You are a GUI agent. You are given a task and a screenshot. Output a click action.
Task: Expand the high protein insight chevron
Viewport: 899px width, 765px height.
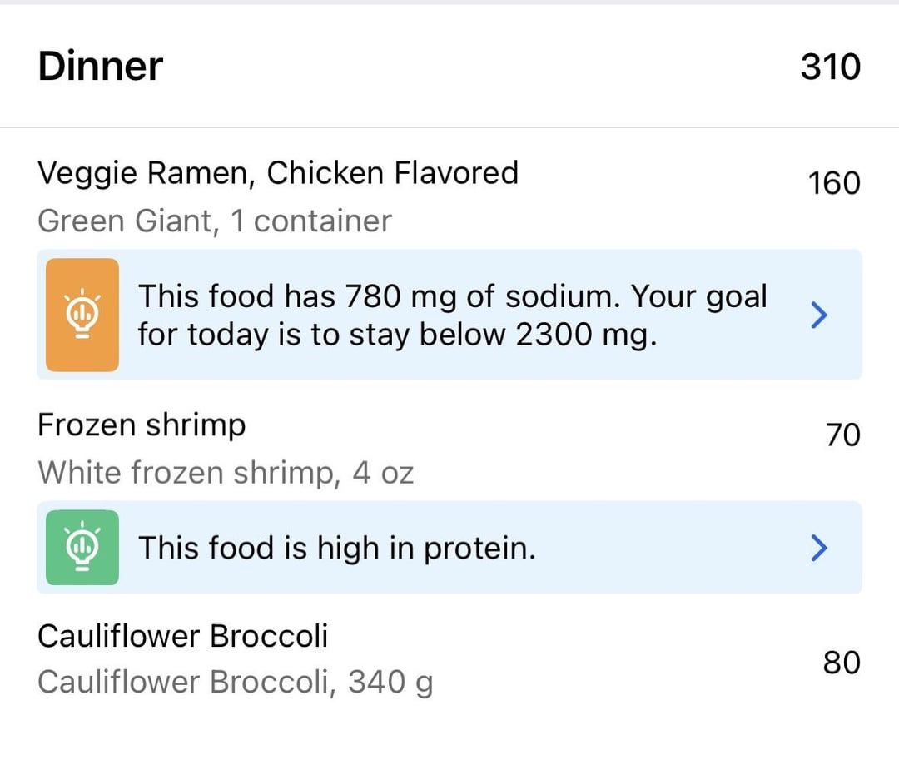coord(819,547)
